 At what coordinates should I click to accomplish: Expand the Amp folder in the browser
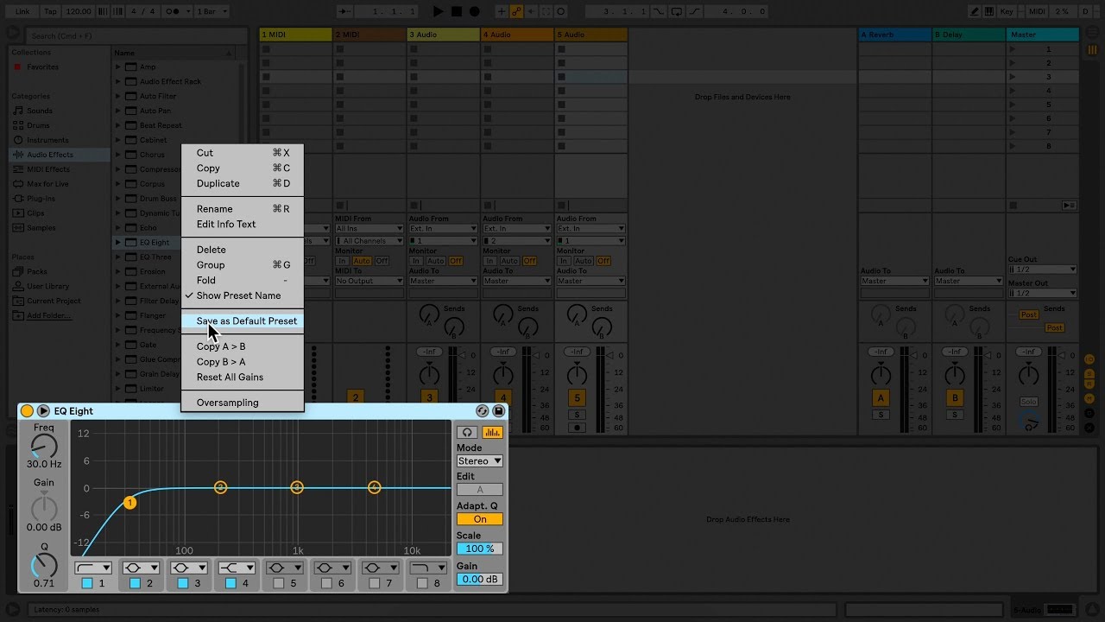[118, 67]
